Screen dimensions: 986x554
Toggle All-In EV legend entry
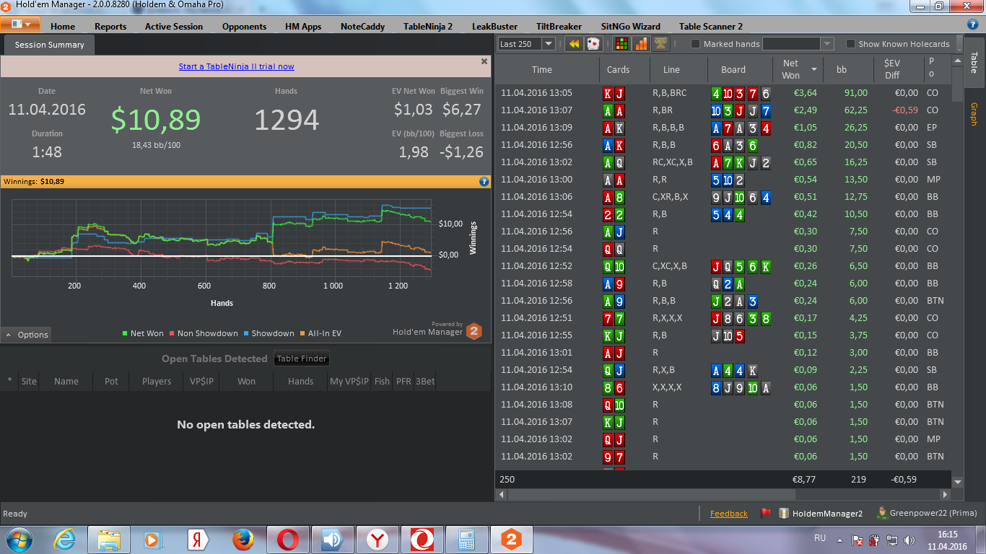pos(320,333)
